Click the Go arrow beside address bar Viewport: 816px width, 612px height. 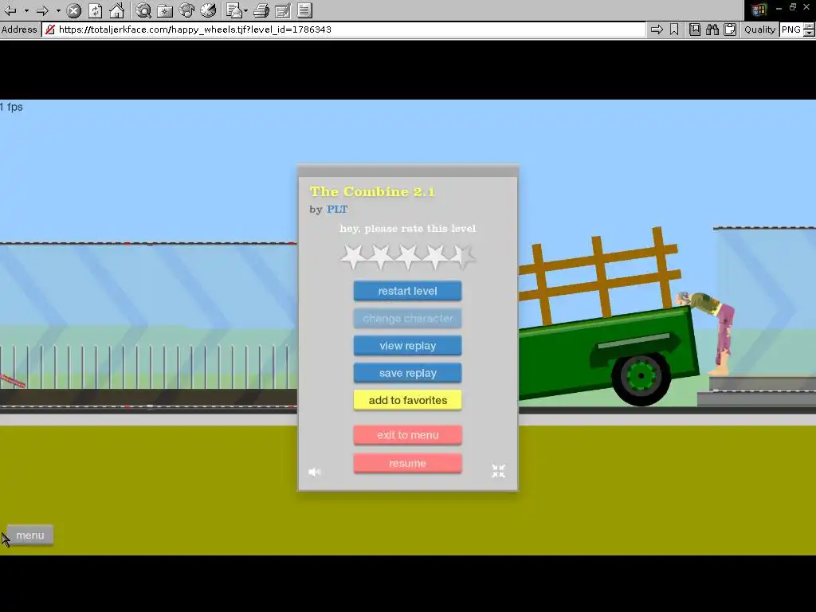657,29
